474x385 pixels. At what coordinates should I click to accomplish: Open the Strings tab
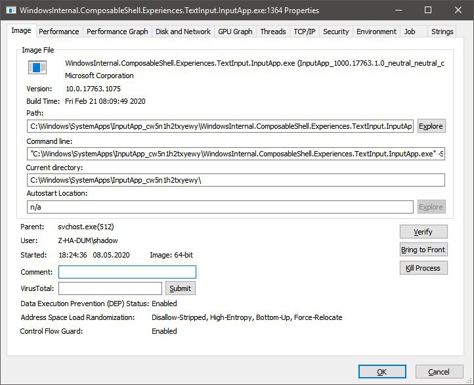[442, 32]
